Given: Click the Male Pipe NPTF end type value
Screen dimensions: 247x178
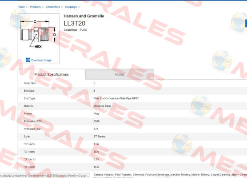Looking at the screenshot, I should [116, 98].
